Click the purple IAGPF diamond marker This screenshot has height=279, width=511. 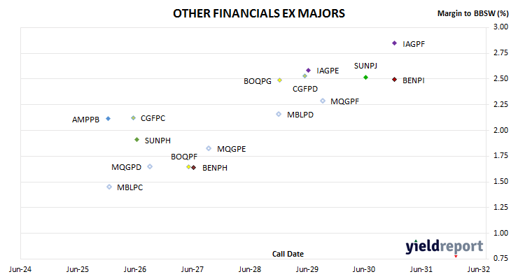(394, 43)
